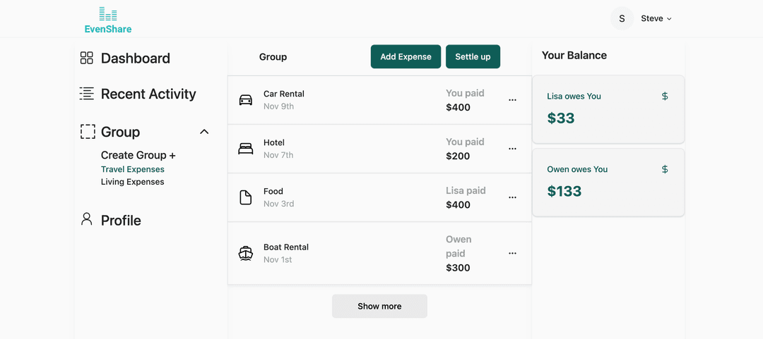Select the Travel Expenses group
763x339 pixels.
pyautogui.click(x=132, y=169)
